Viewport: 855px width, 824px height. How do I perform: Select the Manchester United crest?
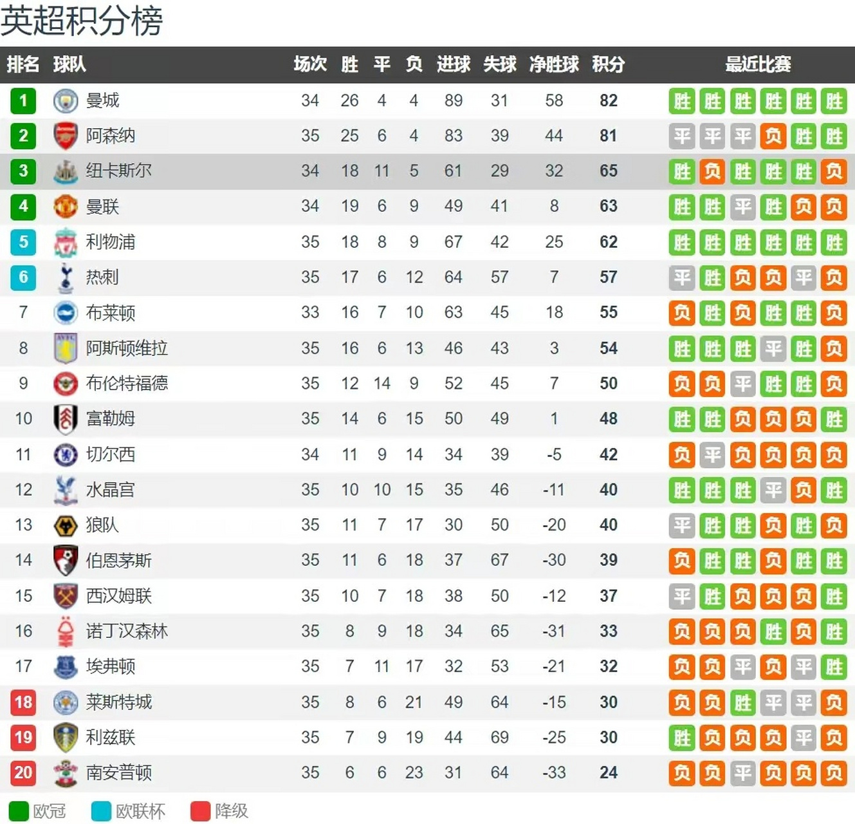click(65, 207)
